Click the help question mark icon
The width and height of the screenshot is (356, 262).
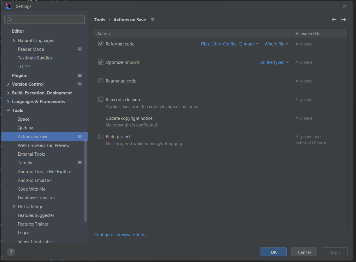tap(11, 252)
